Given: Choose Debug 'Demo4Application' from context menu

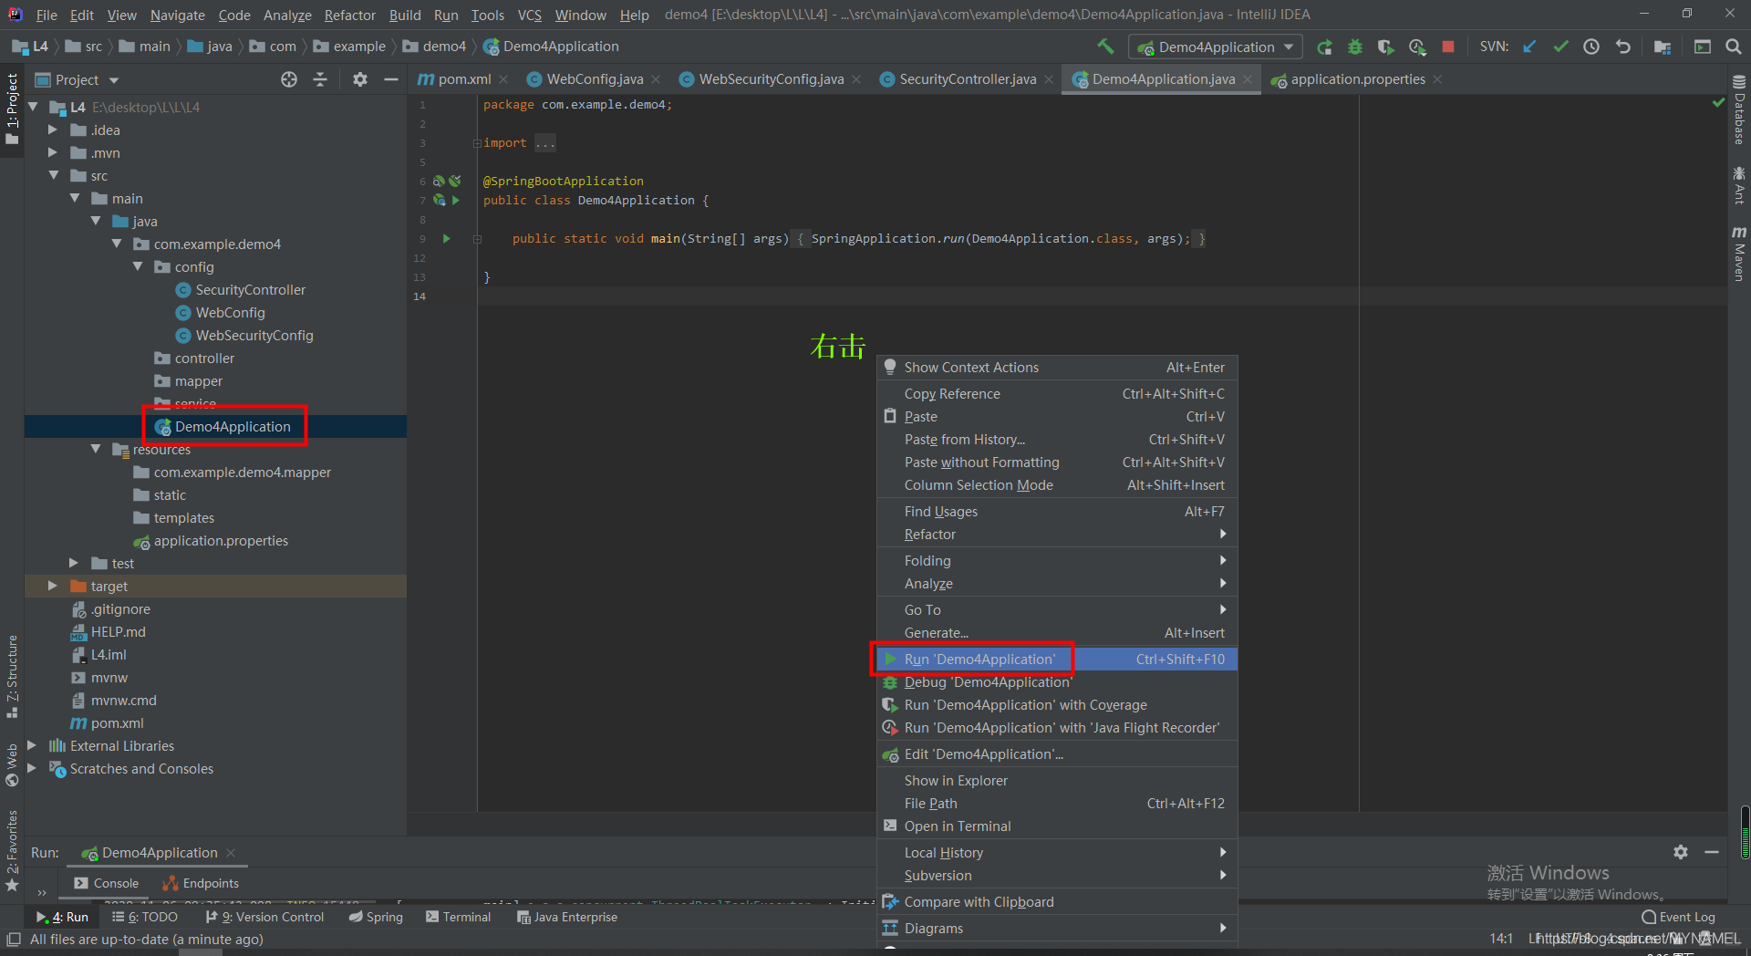Looking at the screenshot, I should click(1057, 682).
